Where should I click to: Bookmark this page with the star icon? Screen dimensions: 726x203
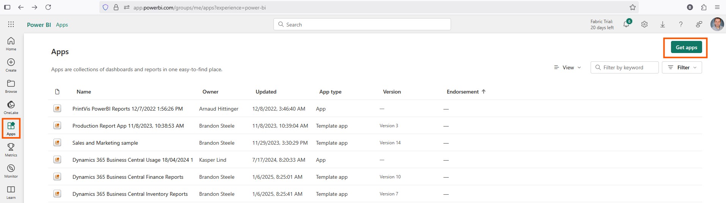point(633,7)
